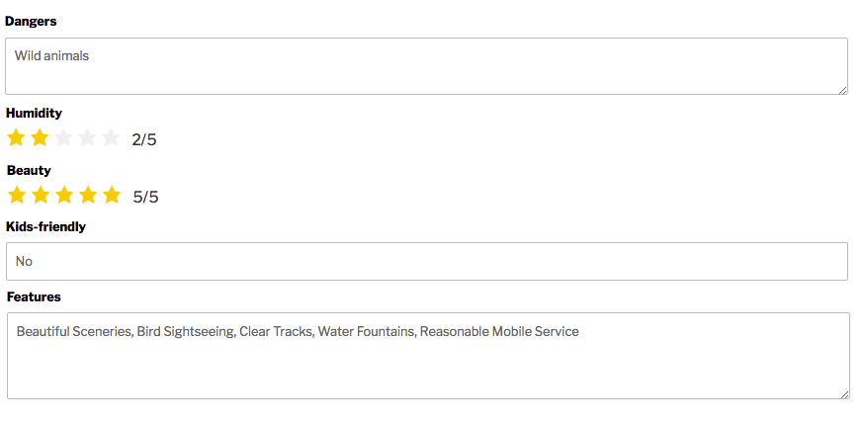Screen dimensions: 864x421
Task: Select the fourth Beauty star
Action: (x=88, y=196)
